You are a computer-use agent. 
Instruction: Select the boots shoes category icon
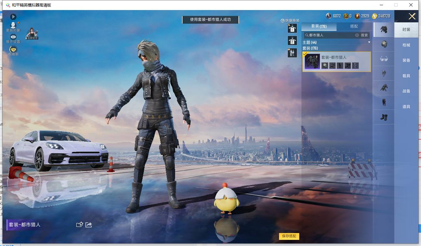tap(384, 117)
